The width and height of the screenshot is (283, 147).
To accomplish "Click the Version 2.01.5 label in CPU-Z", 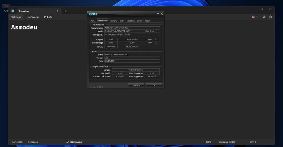I will point(96,87).
